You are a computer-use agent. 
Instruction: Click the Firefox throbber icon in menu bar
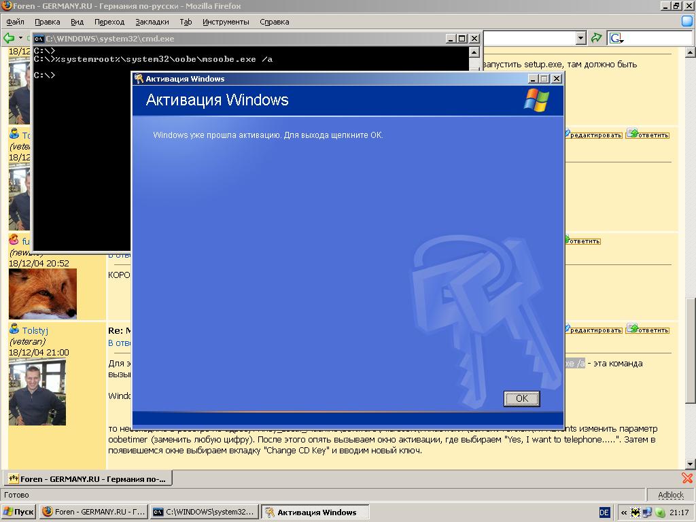[686, 21]
